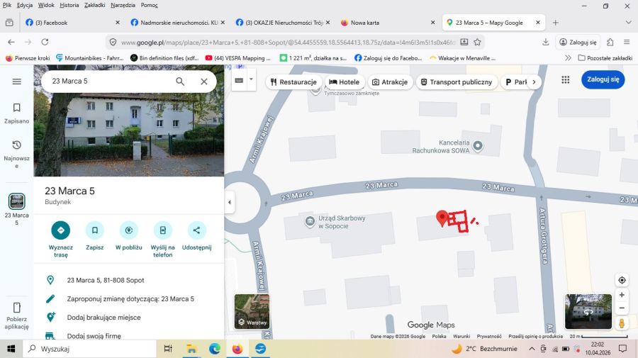Click Prywatność footer link
This screenshot has width=638, height=358.
pos(488,337)
